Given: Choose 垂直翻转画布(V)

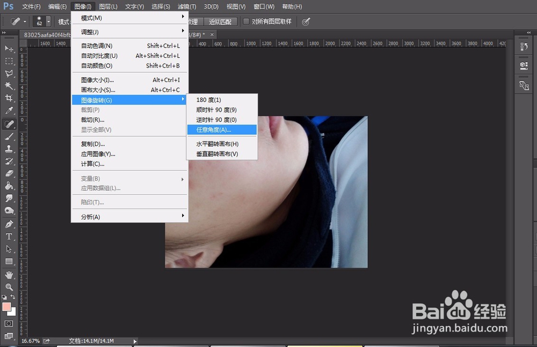Looking at the screenshot, I should point(222,154).
